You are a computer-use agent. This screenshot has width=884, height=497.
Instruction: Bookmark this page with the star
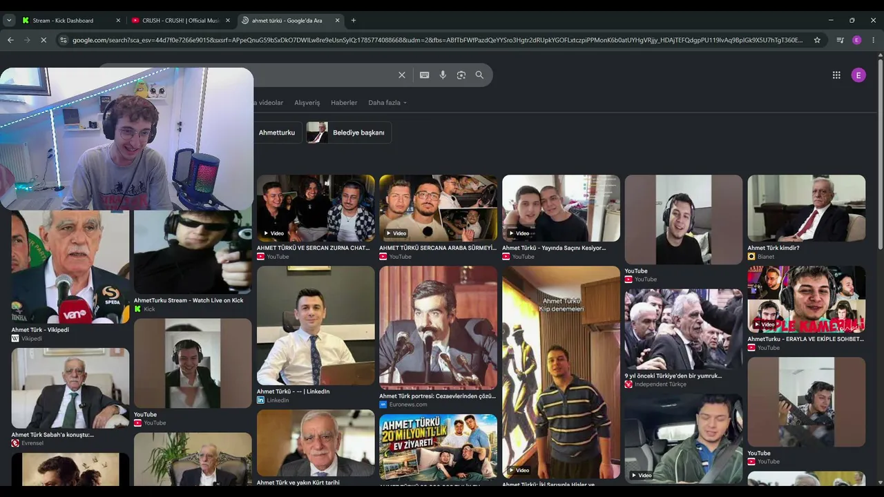tap(817, 40)
